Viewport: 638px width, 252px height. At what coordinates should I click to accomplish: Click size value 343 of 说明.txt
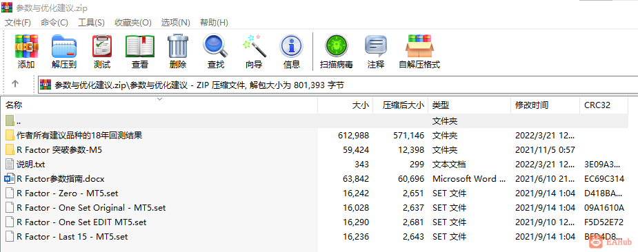coord(361,164)
